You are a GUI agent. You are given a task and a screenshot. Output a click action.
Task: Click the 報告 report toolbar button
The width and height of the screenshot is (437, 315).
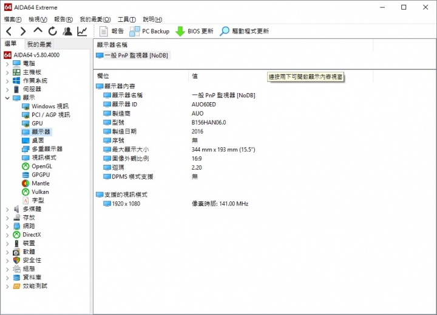(x=112, y=31)
